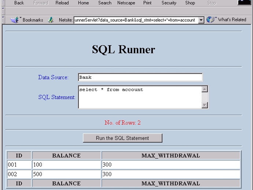Click the 001 ID cell
253x190 pixels.
[x=19, y=165]
